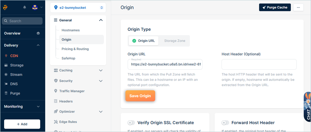The width and height of the screenshot is (311, 132).
Task: Click the Caching server icon
Action: tap(56, 70)
